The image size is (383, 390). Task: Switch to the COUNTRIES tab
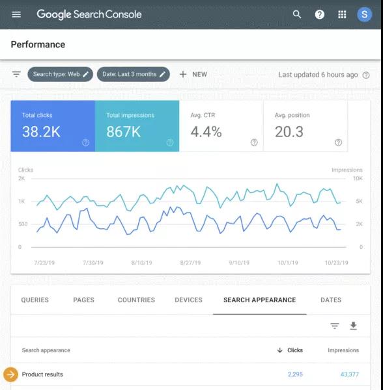(136, 300)
